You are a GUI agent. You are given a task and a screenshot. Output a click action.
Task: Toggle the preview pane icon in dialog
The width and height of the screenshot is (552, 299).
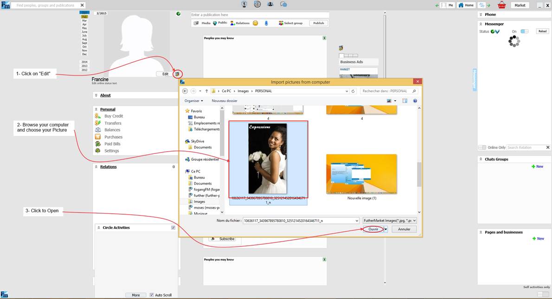pos(405,101)
